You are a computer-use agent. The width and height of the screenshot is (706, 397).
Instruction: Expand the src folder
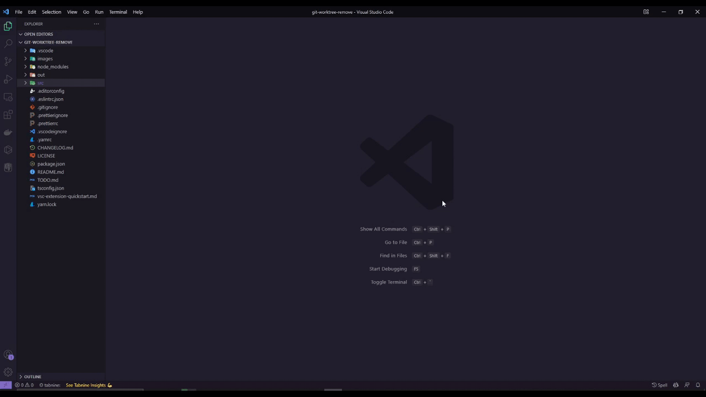point(61,83)
